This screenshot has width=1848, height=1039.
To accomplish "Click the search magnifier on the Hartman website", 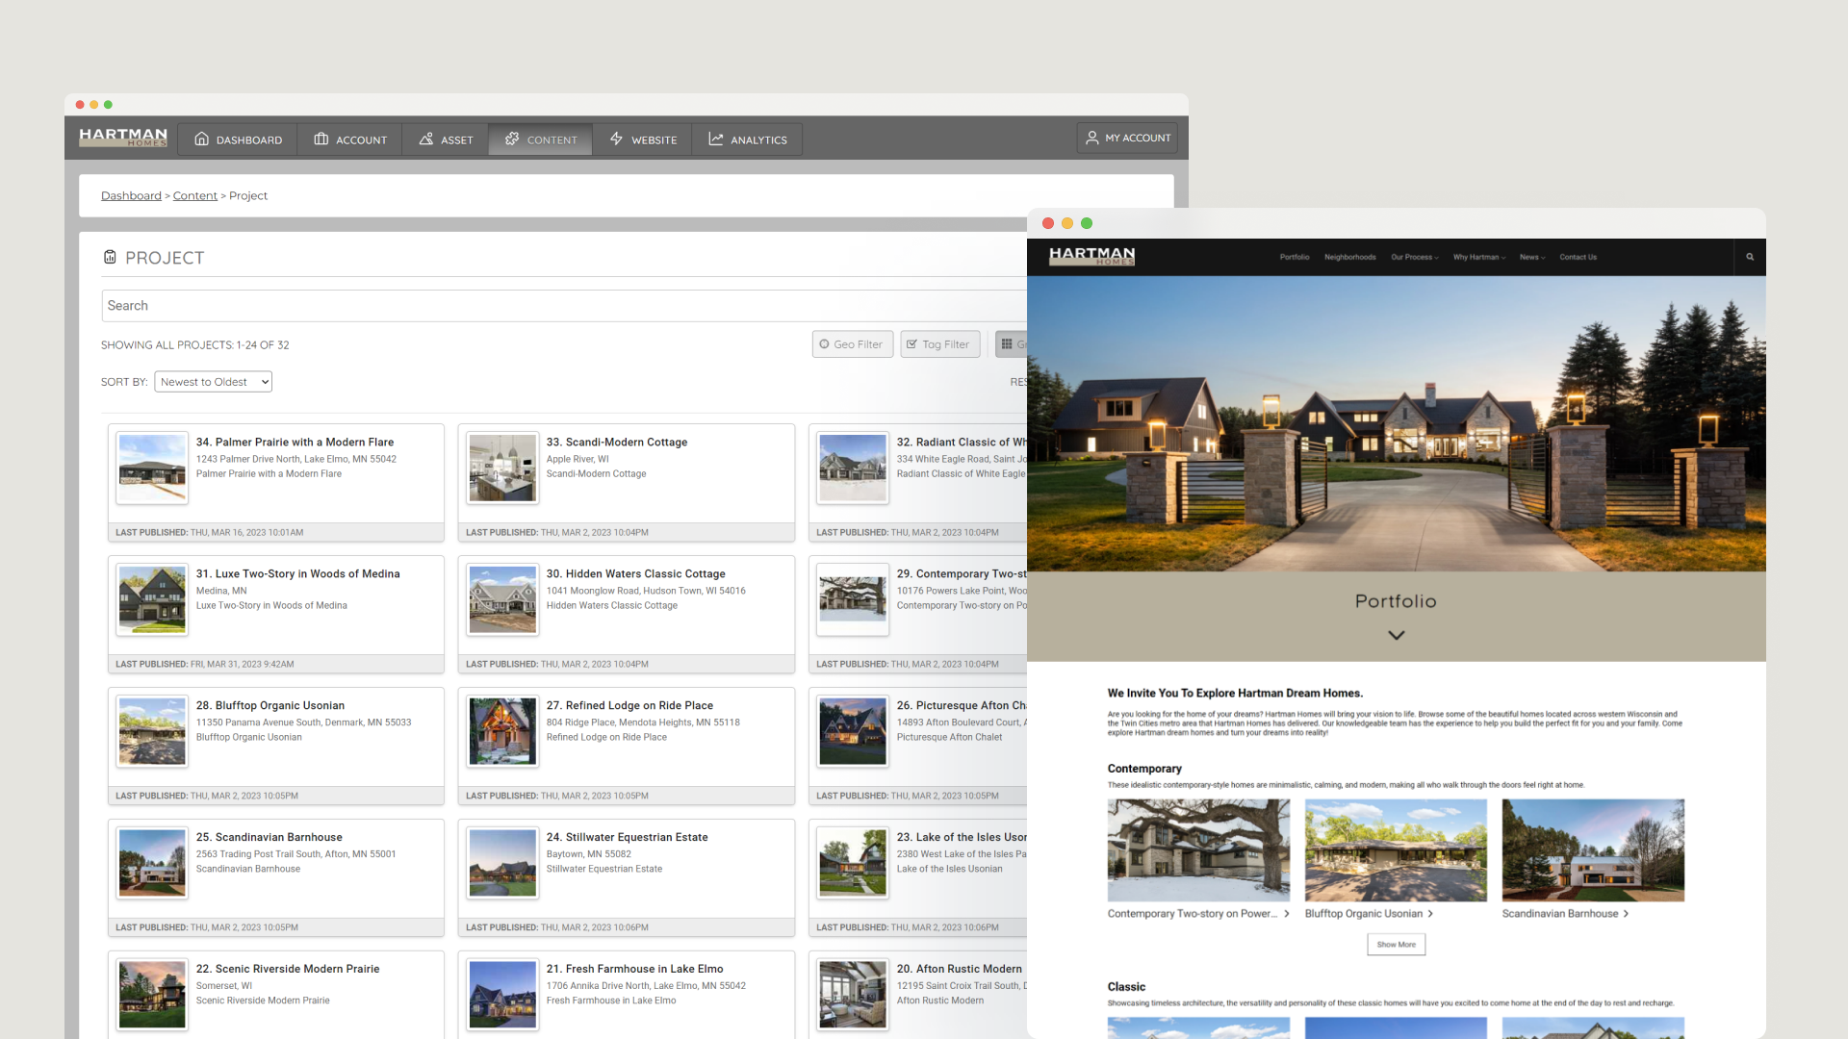I will click(1749, 257).
